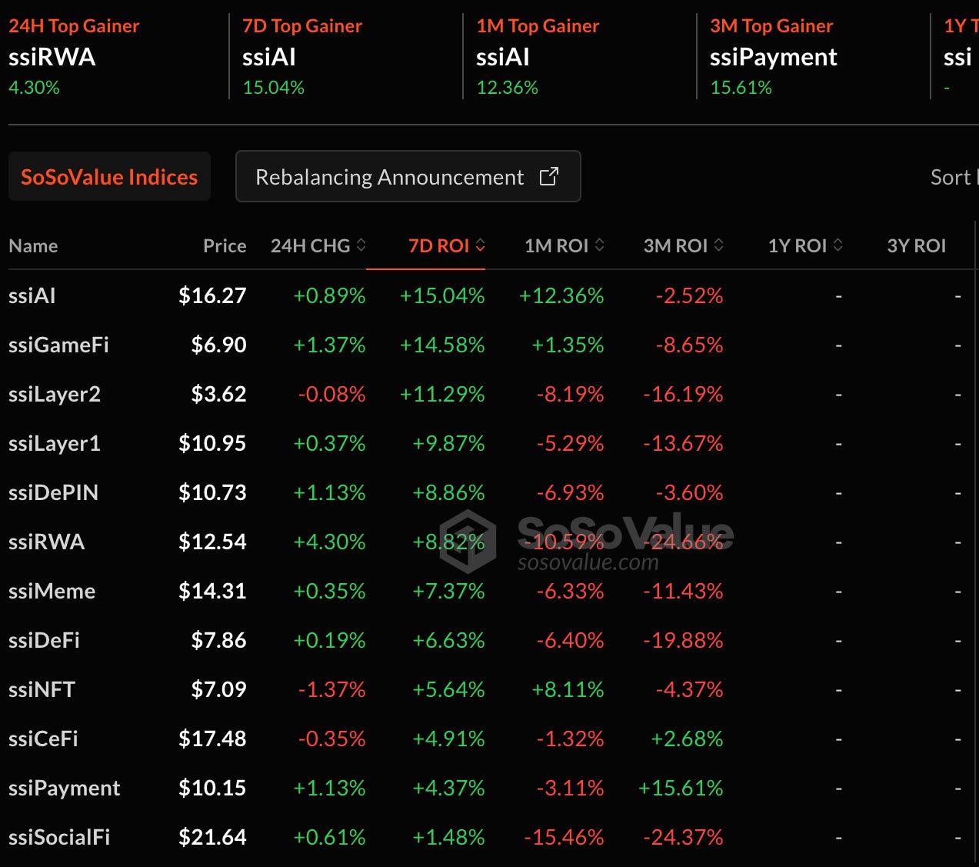Image resolution: width=979 pixels, height=867 pixels.
Task: Click the $7.86 price of ssiDeFi
Action: 218,640
